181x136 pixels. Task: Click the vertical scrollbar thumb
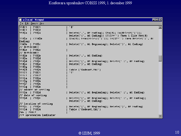(160, 58)
